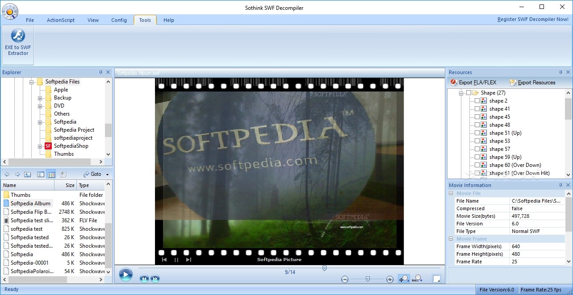Play the SWF movie
573x295 pixels.
[125, 274]
